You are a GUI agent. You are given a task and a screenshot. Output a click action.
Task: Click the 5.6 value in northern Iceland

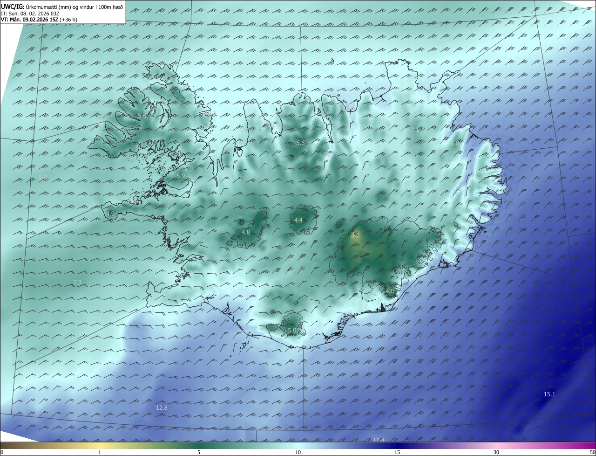pos(300,143)
